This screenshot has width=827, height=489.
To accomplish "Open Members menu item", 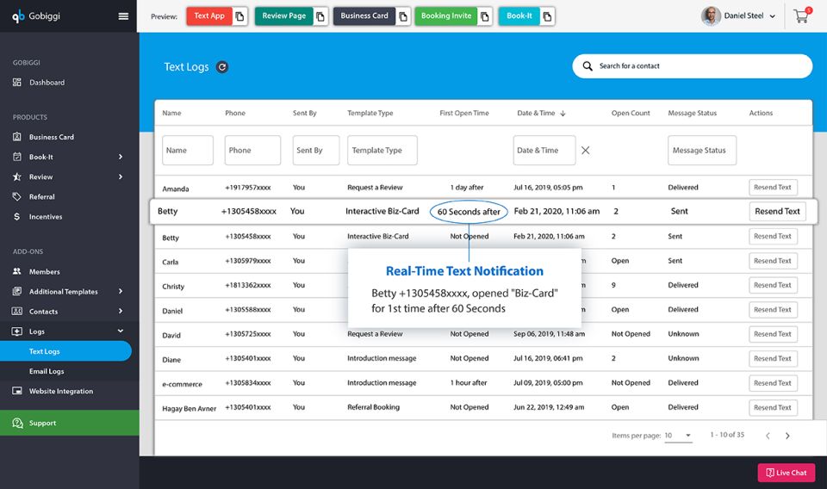I will point(44,271).
